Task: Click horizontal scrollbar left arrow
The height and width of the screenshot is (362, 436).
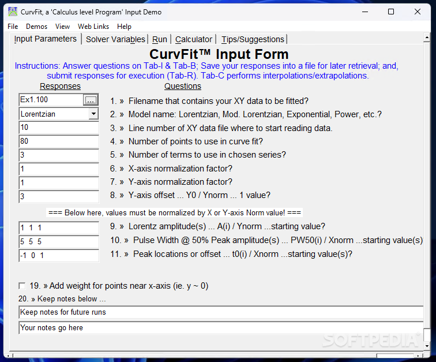Action: [x=9, y=356]
